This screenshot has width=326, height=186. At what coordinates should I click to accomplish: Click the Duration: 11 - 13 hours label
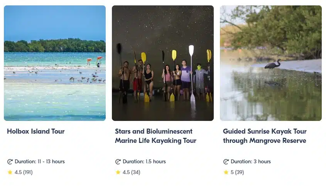pyautogui.click(x=39, y=161)
